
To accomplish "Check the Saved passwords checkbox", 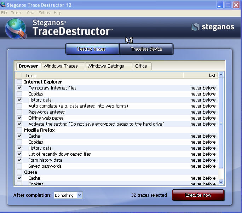I will pyautogui.click(x=19, y=166).
